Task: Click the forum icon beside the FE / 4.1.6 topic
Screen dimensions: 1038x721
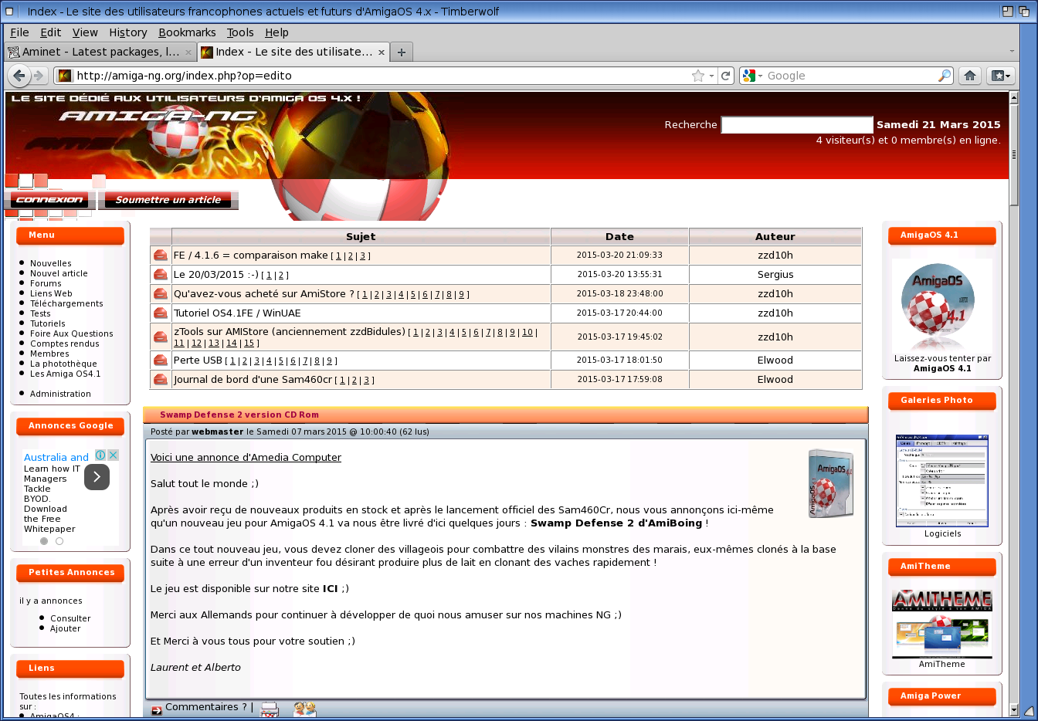Action: point(161,256)
